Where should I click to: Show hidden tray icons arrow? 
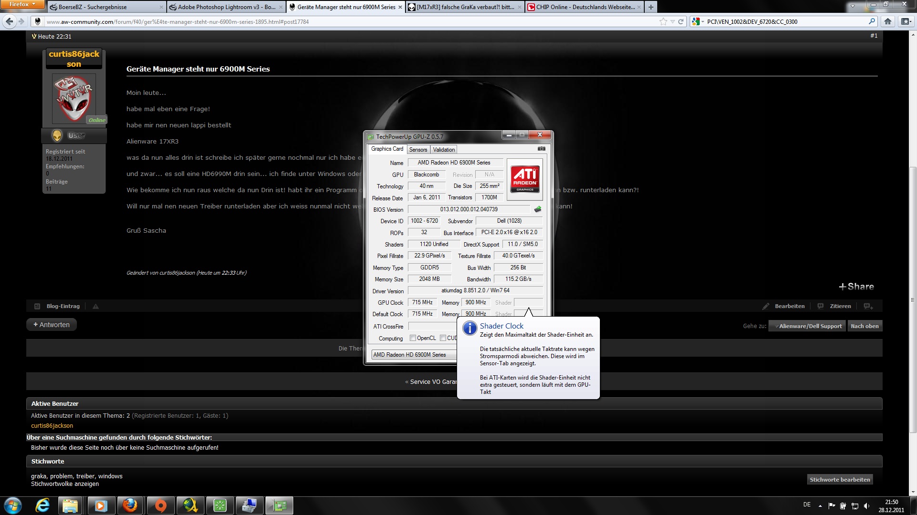pyautogui.click(x=820, y=506)
